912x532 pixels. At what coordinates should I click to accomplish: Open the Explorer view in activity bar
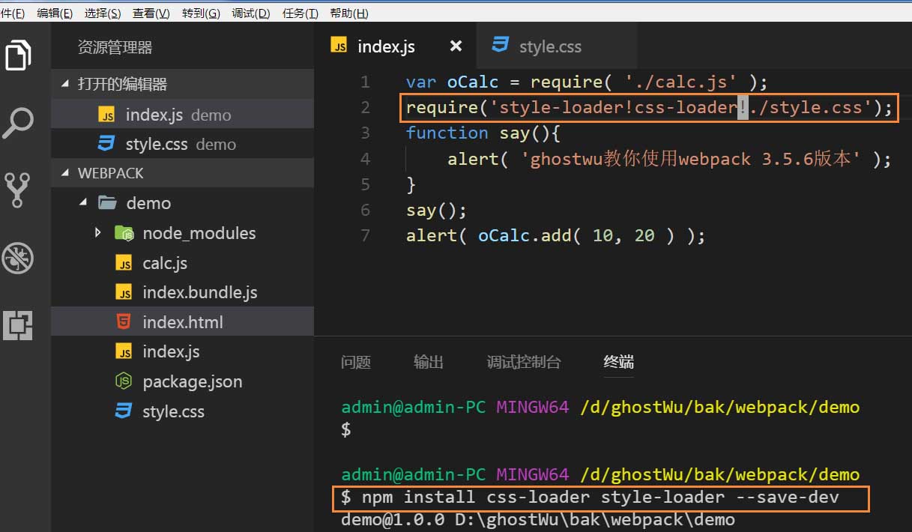tap(19, 56)
